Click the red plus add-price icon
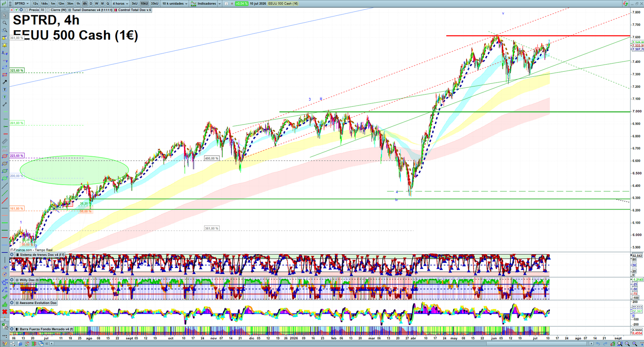The image size is (644, 347). point(12,10)
